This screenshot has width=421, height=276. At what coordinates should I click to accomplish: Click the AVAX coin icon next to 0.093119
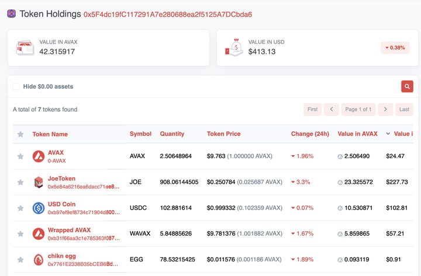point(340,260)
